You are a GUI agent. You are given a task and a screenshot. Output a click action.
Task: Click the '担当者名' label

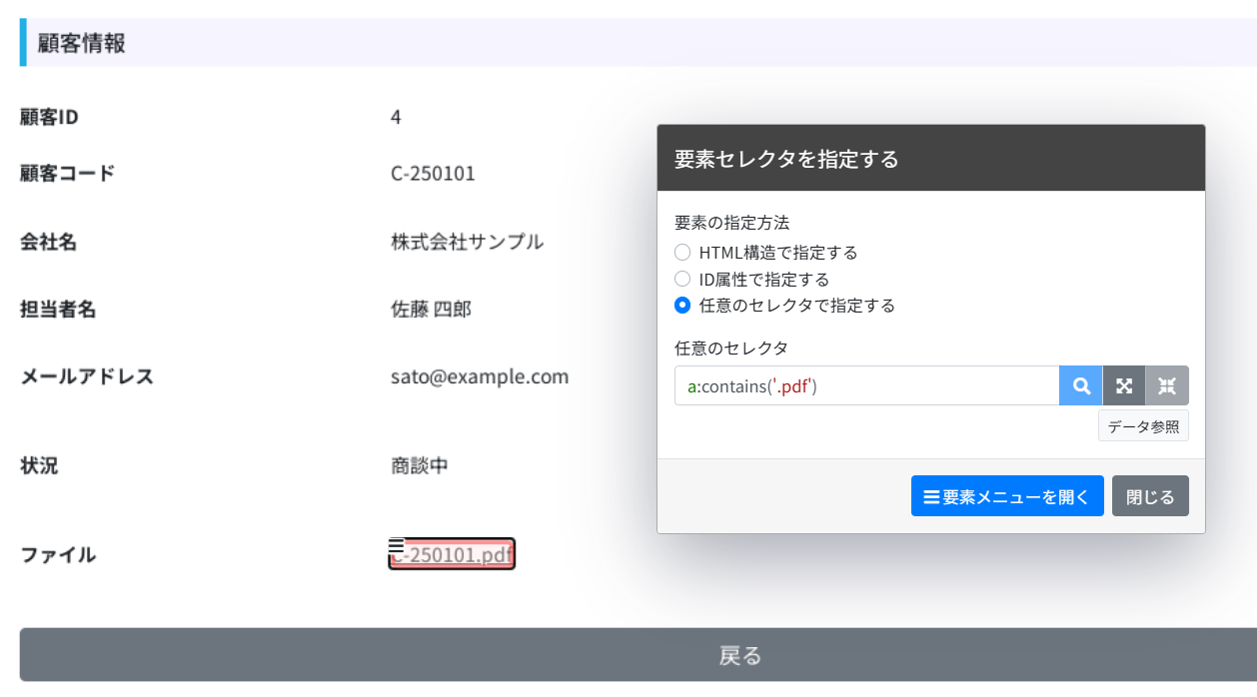pos(58,310)
